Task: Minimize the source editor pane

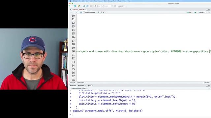Action: click(x=207, y=10)
